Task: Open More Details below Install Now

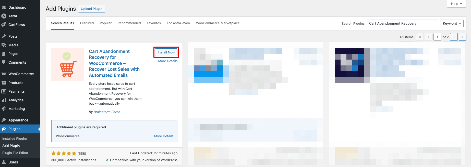Action: click(x=168, y=61)
